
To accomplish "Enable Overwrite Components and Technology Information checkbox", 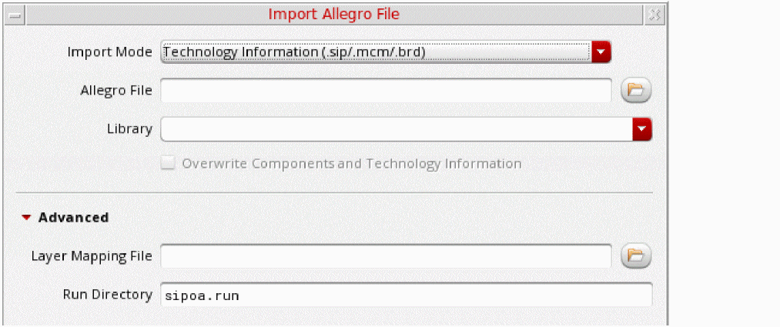I will coord(167,163).
